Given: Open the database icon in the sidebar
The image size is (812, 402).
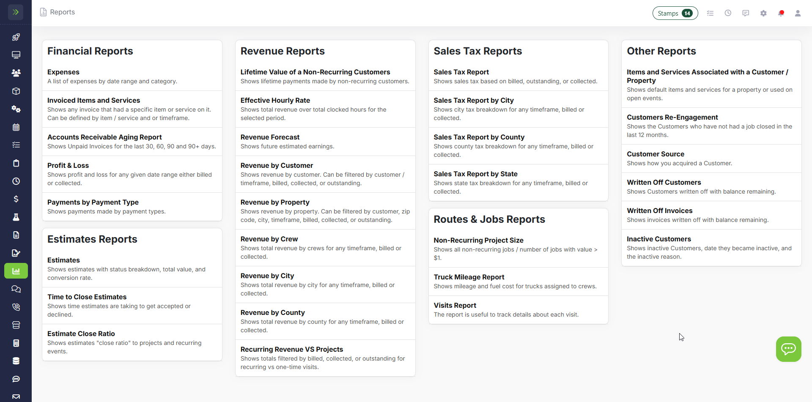Looking at the screenshot, I should pos(16,361).
